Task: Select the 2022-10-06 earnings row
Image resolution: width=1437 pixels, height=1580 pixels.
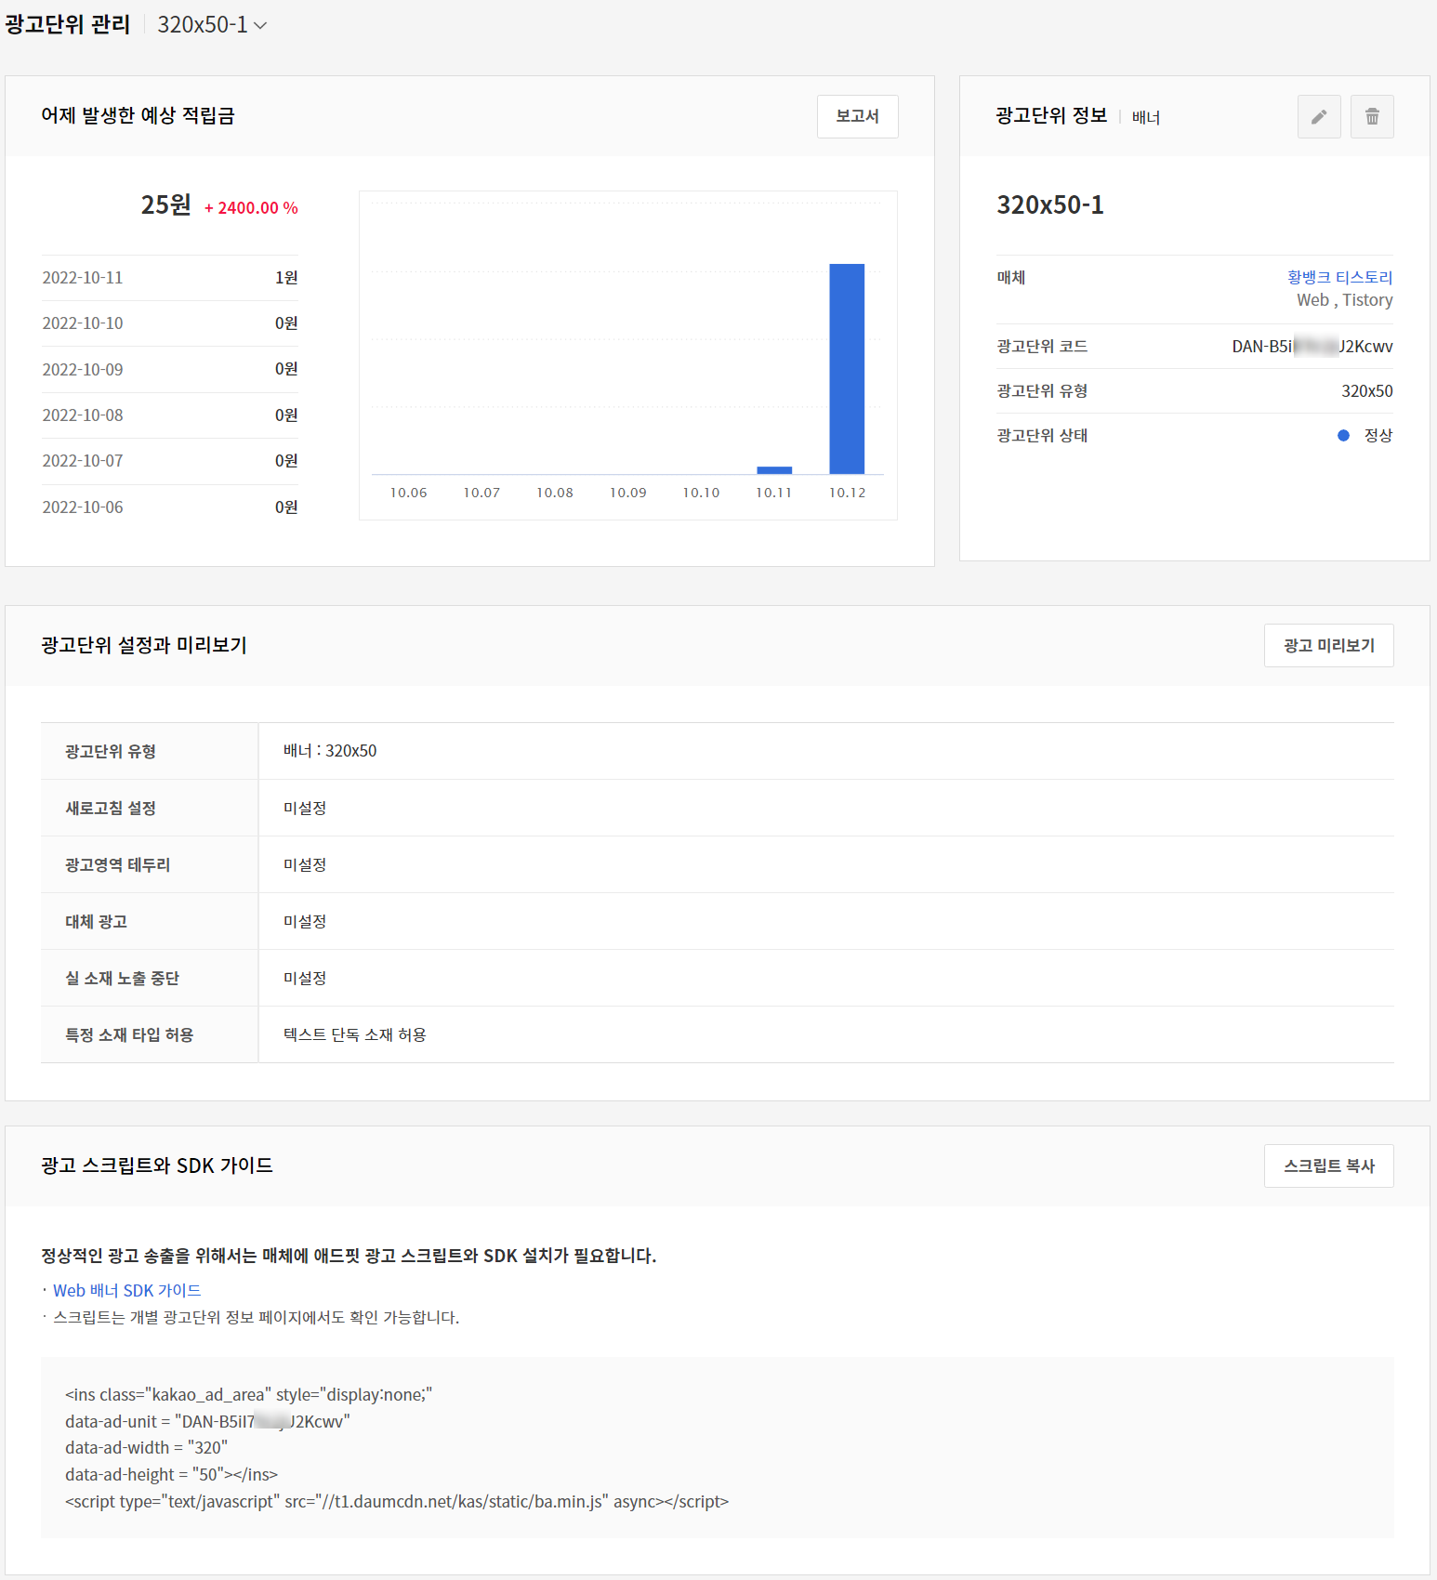Action: click(x=170, y=507)
